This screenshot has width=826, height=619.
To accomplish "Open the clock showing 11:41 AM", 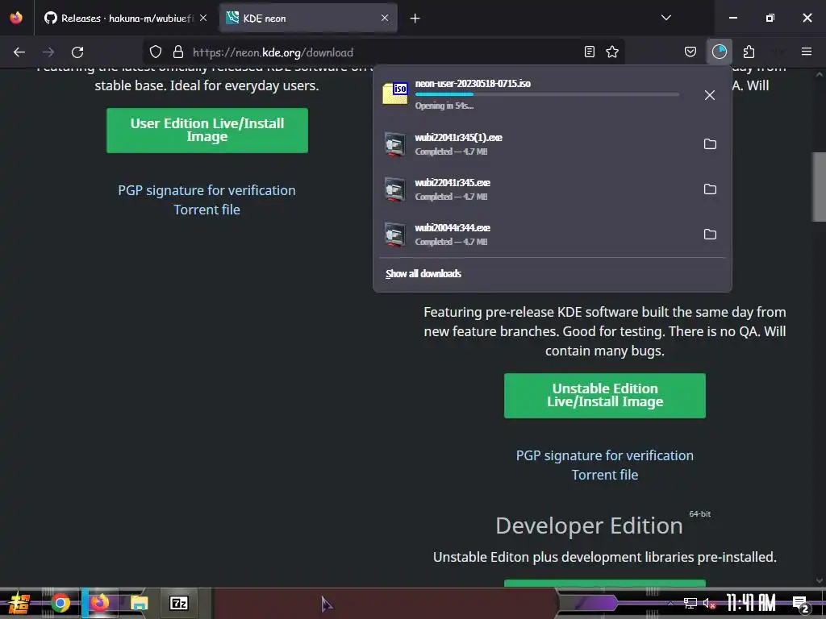I will (751, 603).
